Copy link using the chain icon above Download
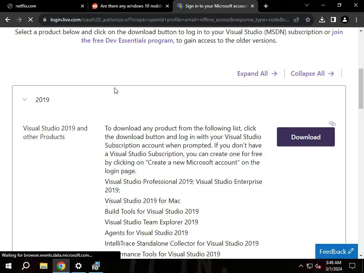The image size is (364, 273). click(332, 124)
